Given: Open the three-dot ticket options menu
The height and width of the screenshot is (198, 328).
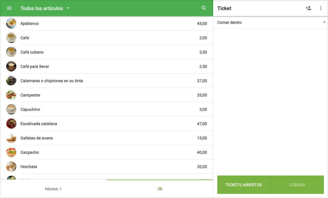Looking at the screenshot, I should 321,8.
